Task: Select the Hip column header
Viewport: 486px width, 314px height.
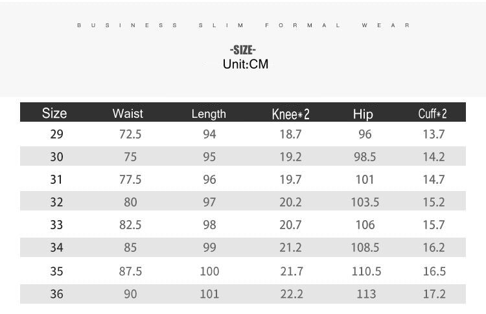Action: tap(363, 114)
